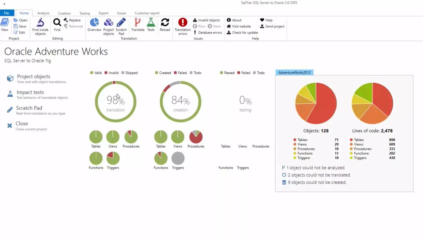Click translation Triggers pie chart
Image resolution: width=423 pixels, height=238 pixels.
pos(113,158)
